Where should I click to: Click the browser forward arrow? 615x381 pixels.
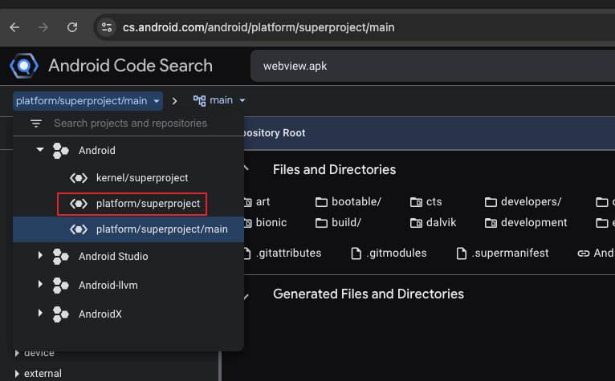pos(43,27)
